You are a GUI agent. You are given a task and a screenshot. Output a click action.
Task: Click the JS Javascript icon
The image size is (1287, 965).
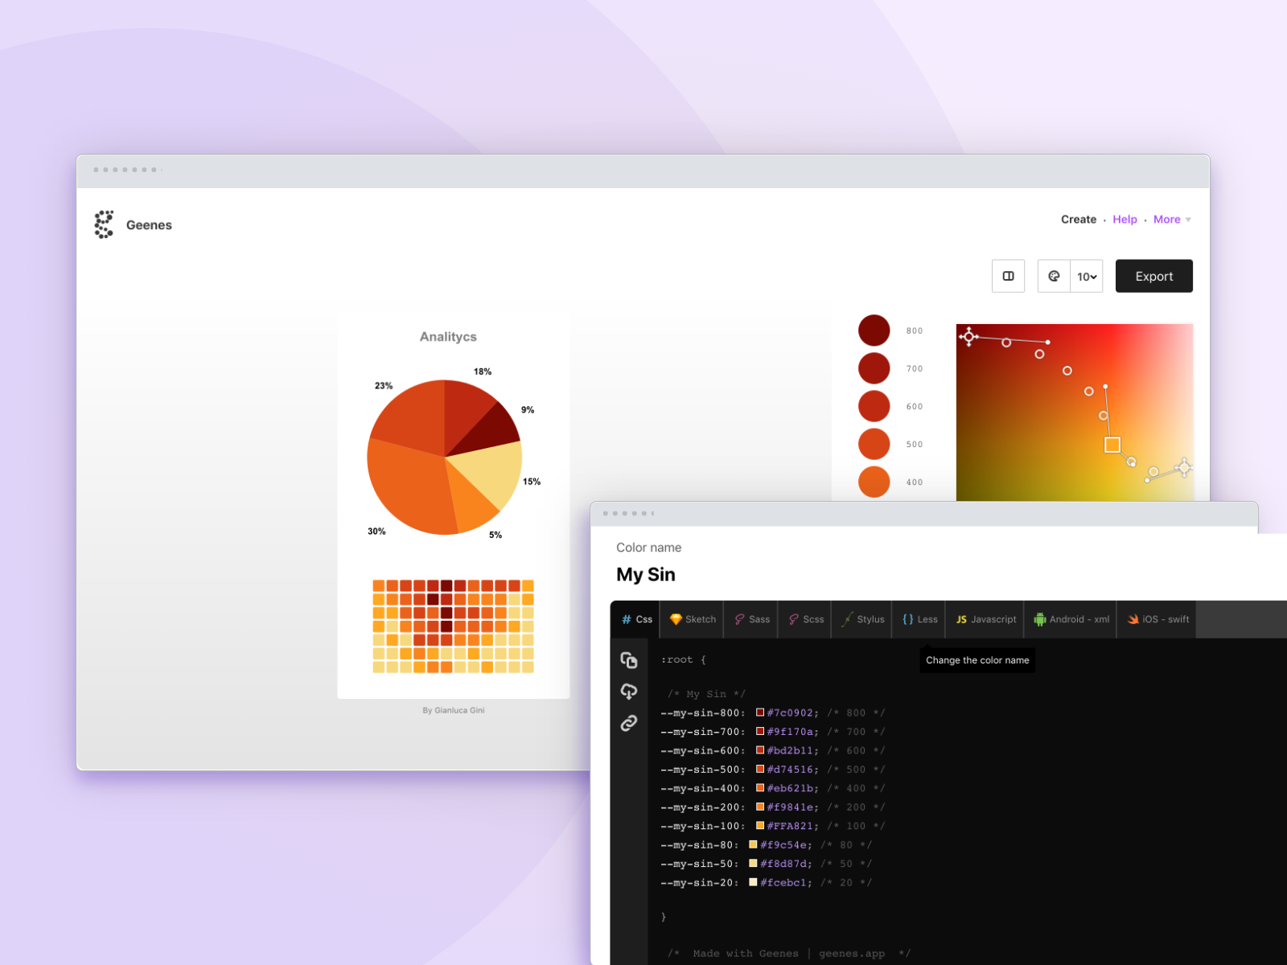961,619
